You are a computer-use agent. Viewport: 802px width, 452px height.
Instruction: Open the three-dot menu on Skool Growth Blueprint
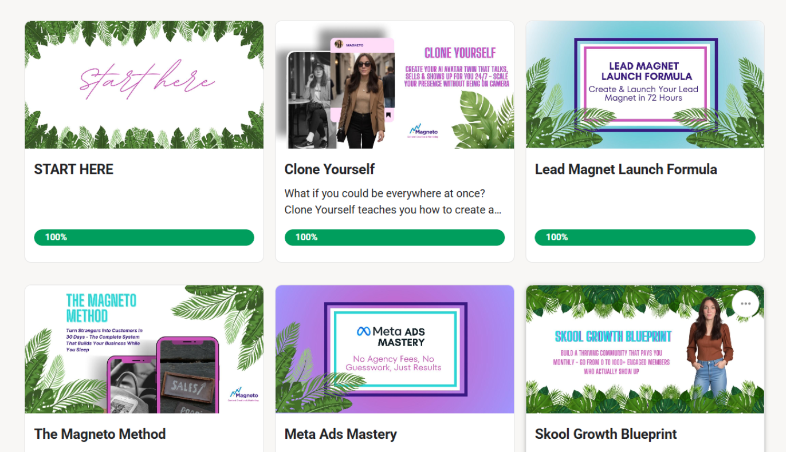point(745,304)
